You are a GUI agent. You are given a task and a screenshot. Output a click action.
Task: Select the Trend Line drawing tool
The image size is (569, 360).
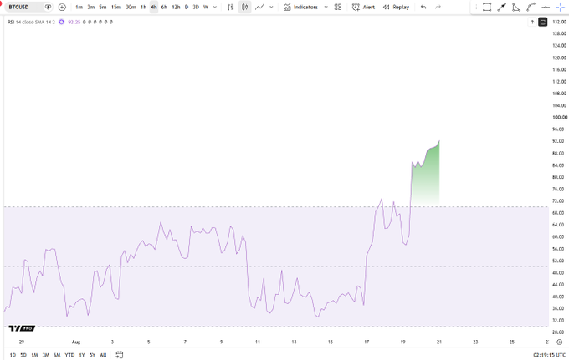click(x=502, y=7)
